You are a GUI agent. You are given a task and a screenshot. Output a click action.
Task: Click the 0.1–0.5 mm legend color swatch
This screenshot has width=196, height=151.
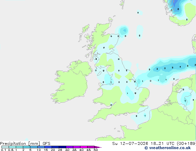coord(5,147)
